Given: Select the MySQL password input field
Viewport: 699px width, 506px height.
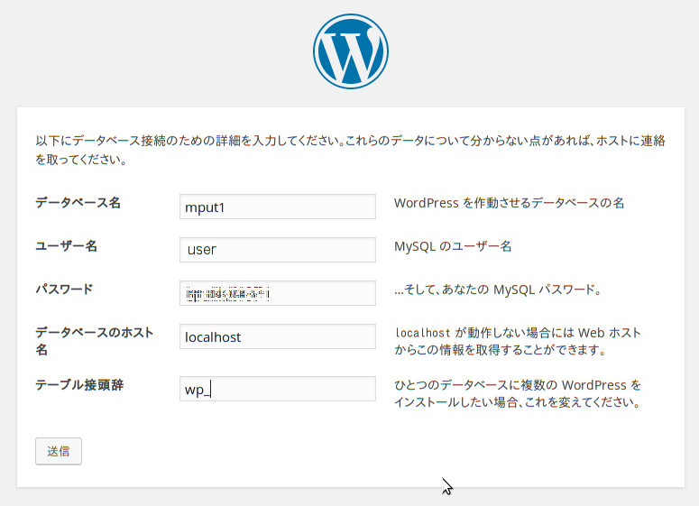Looking at the screenshot, I should (278, 293).
